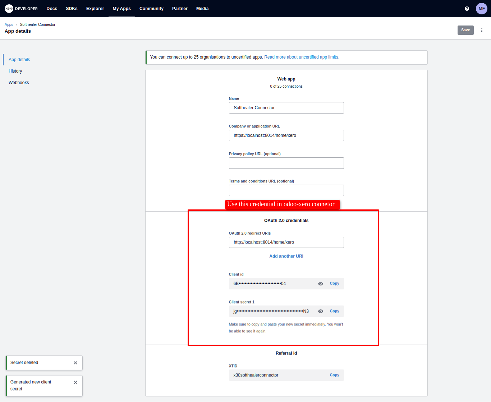Open the three-dot more options menu
The height and width of the screenshot is (402, 491).
click(482, 30)
